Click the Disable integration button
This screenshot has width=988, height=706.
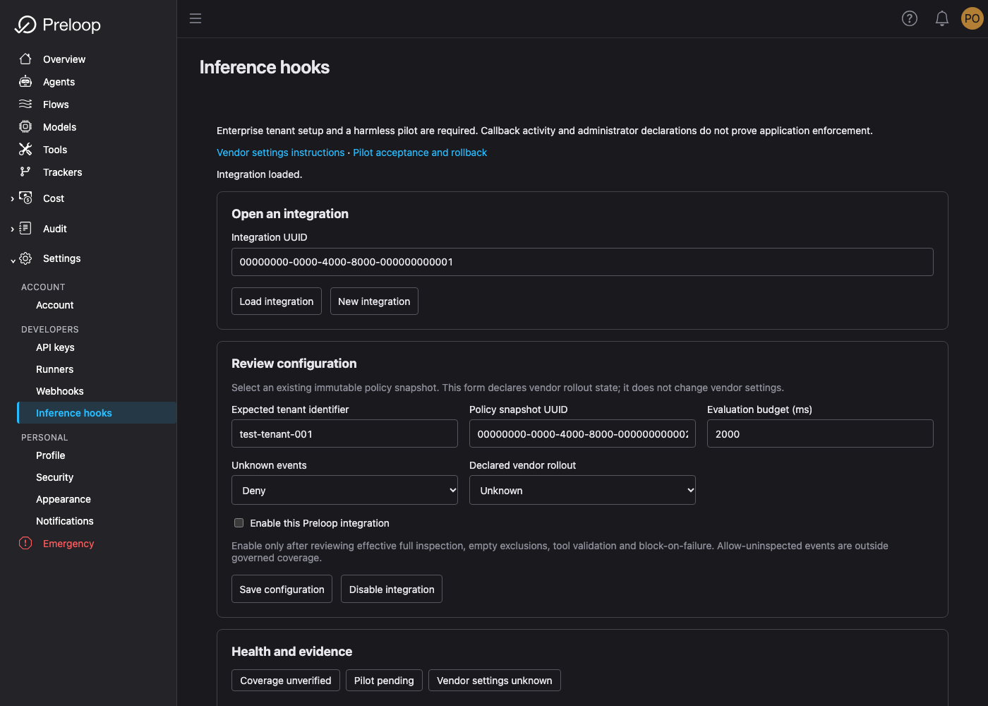click(392, 589)
